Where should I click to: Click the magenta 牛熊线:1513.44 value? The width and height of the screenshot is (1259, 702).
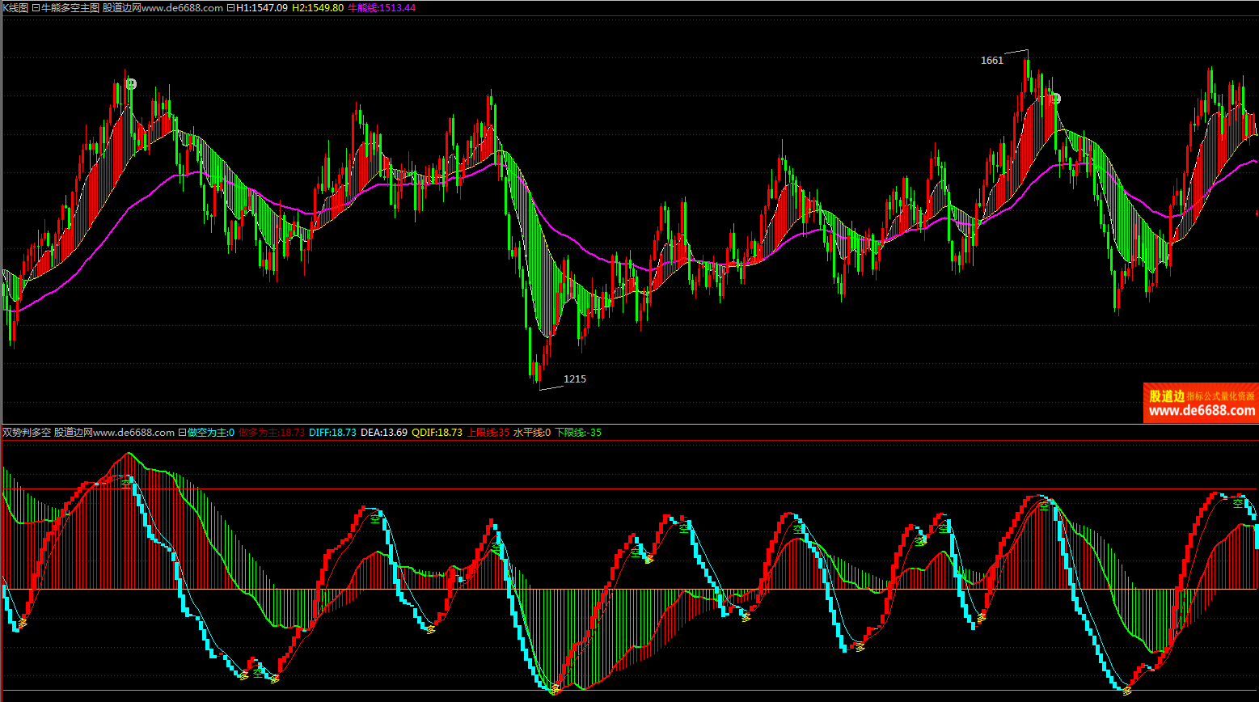coord(382,7)
